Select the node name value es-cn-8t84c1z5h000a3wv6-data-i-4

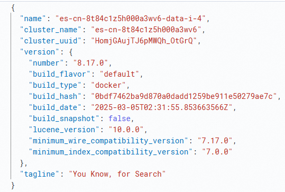(x=131, y=19)
